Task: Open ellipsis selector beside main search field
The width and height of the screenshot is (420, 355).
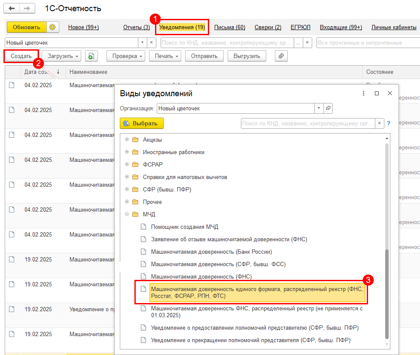Action: tap(298, 42)
